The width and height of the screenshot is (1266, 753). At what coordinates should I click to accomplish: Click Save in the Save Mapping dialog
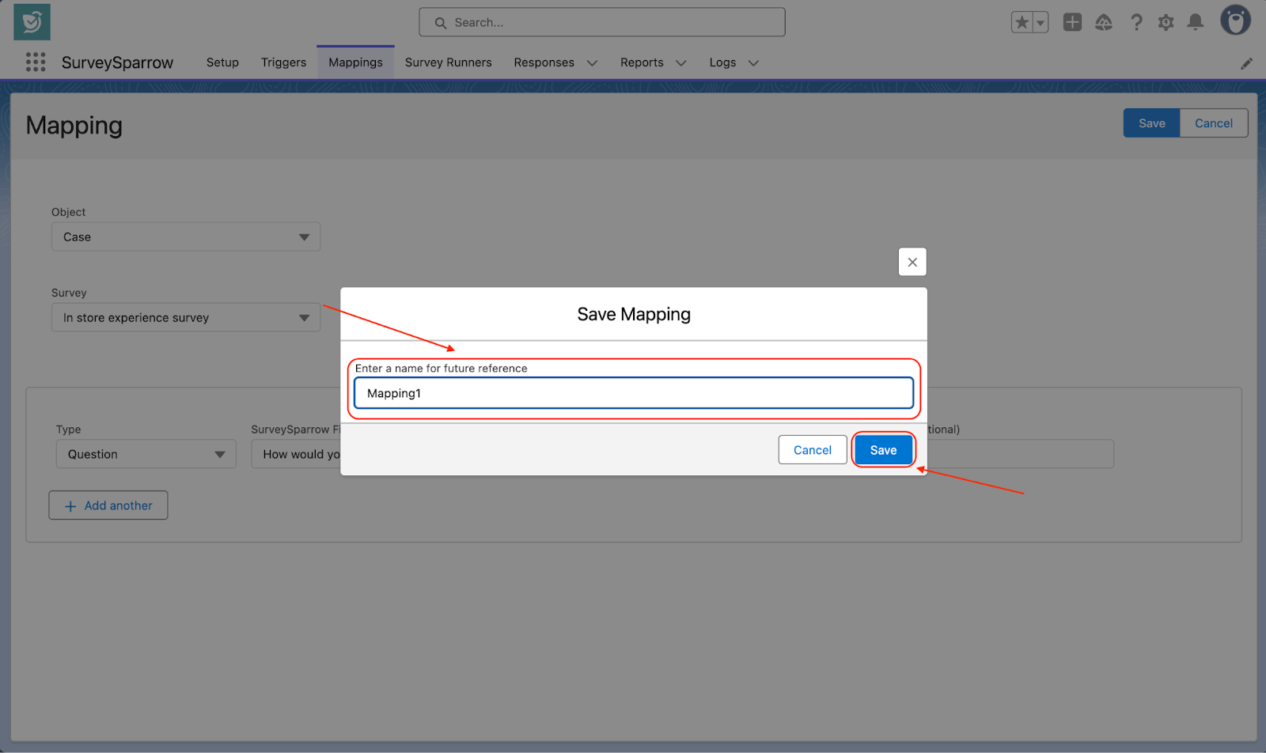pos(883,450)
